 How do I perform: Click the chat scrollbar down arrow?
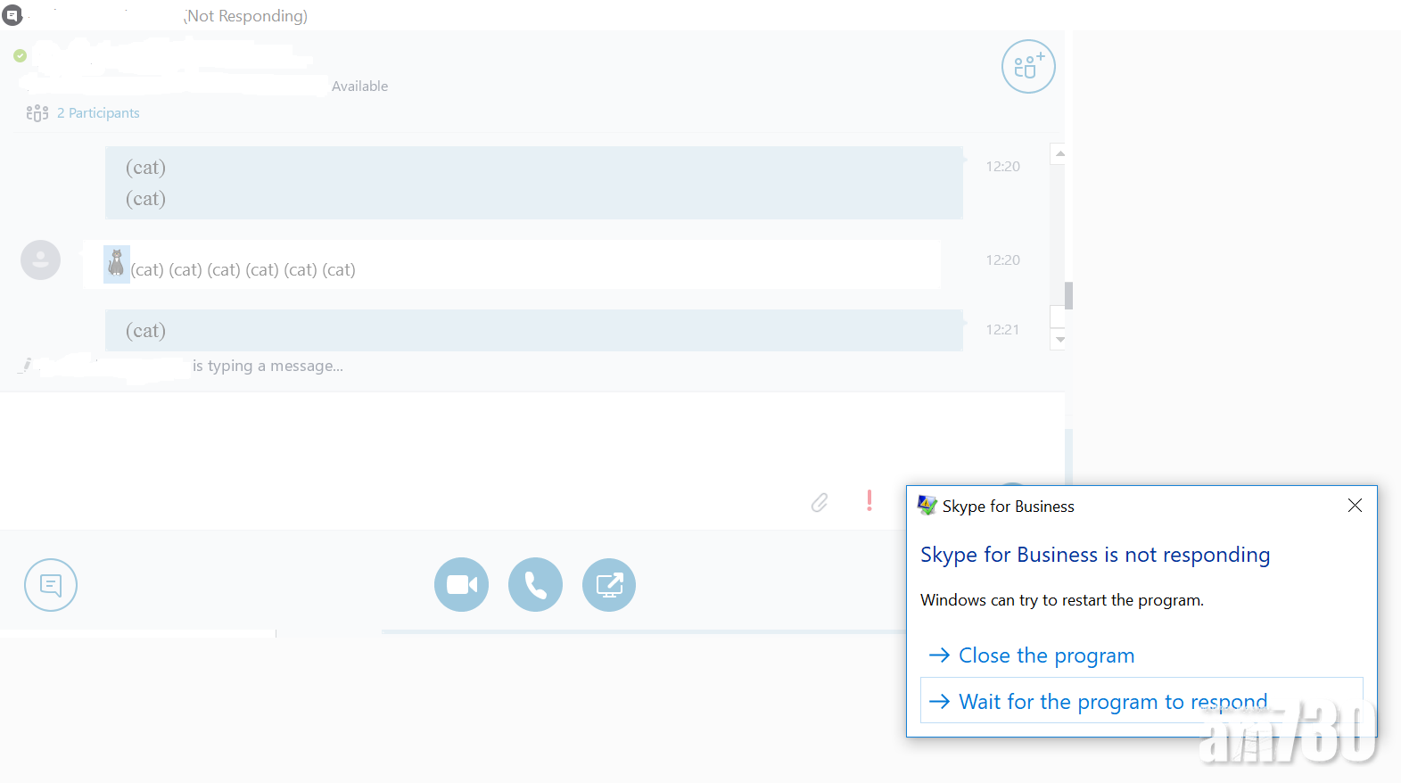(x=1059, y=340)
